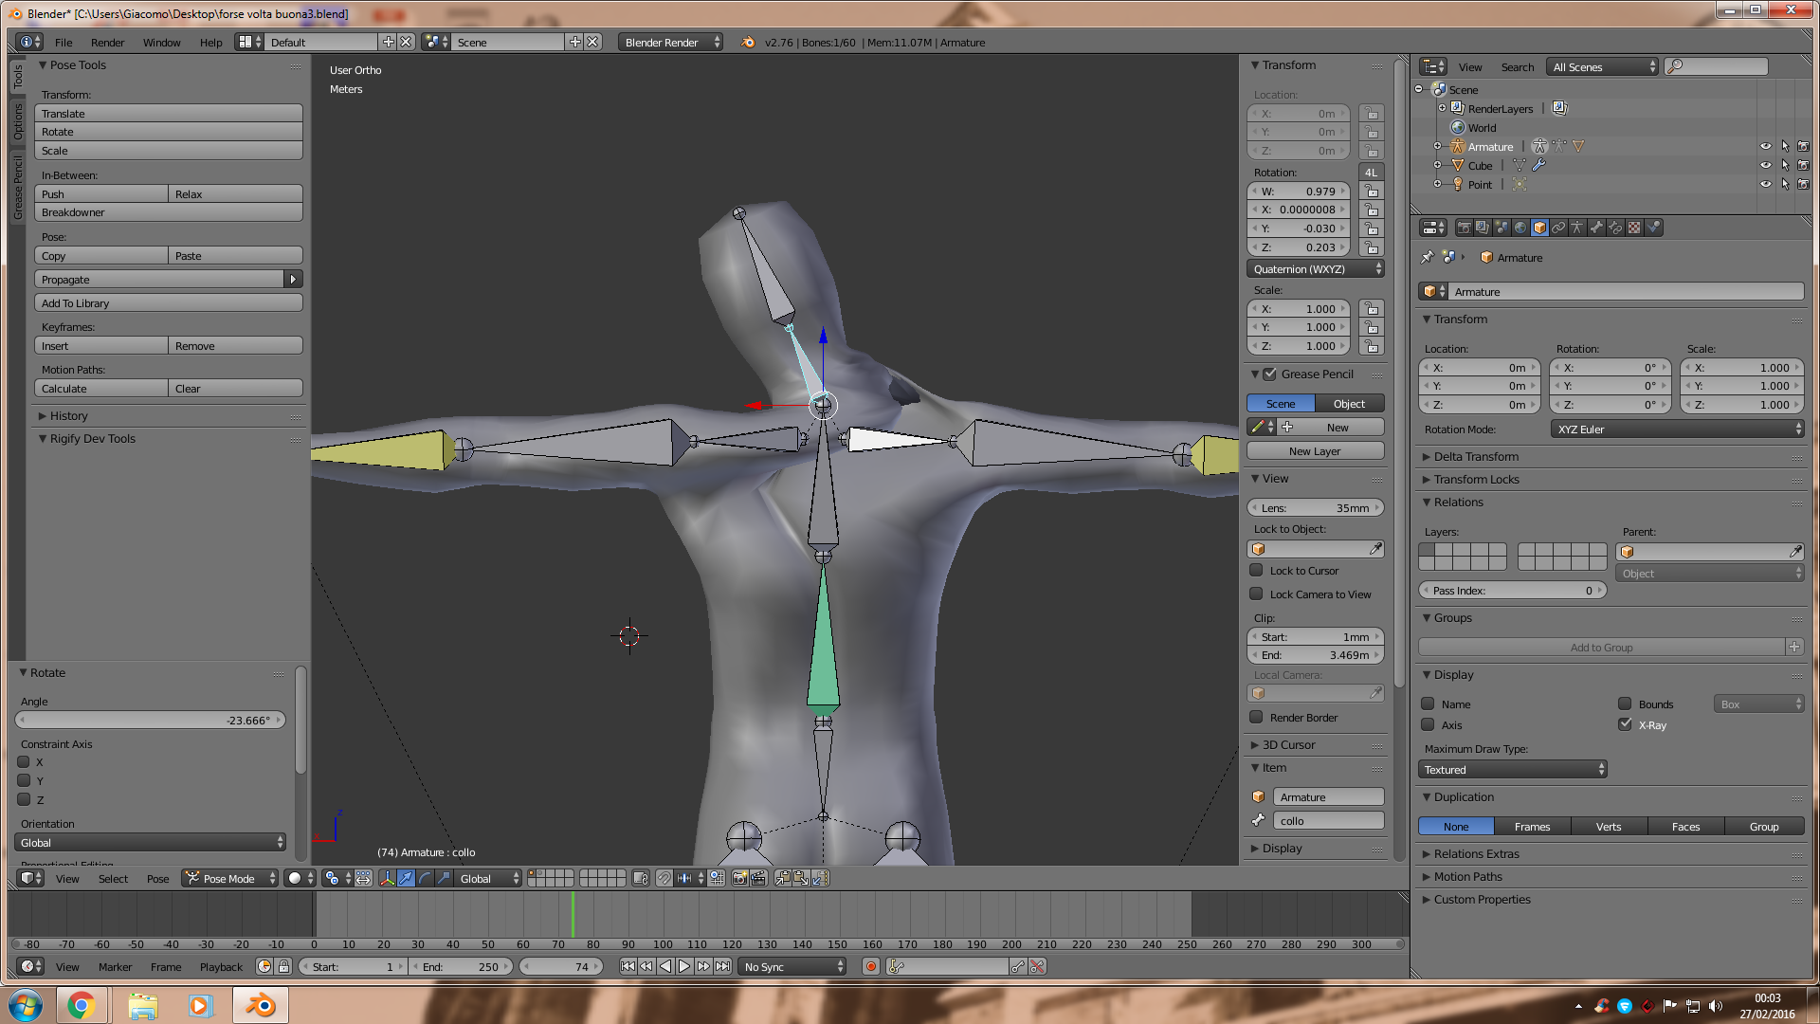Screen dimensions: 1820x1024
Task: Open the Window menu
Action: (161, 42)
